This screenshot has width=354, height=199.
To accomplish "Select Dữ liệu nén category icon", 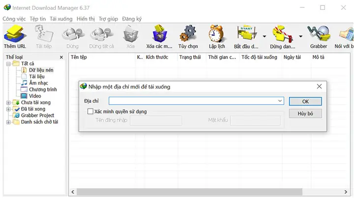I will point(24,70).
